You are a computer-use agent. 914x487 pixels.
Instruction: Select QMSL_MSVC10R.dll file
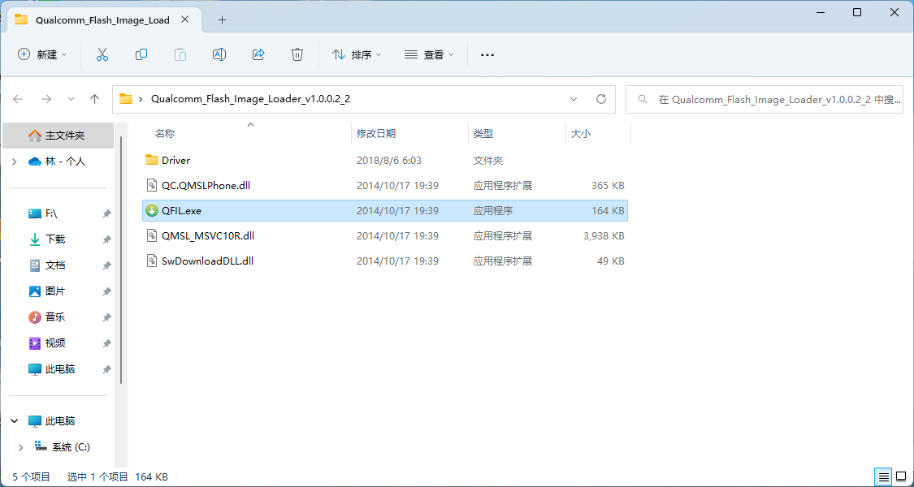pyautogui.click(x=385, y=236)
